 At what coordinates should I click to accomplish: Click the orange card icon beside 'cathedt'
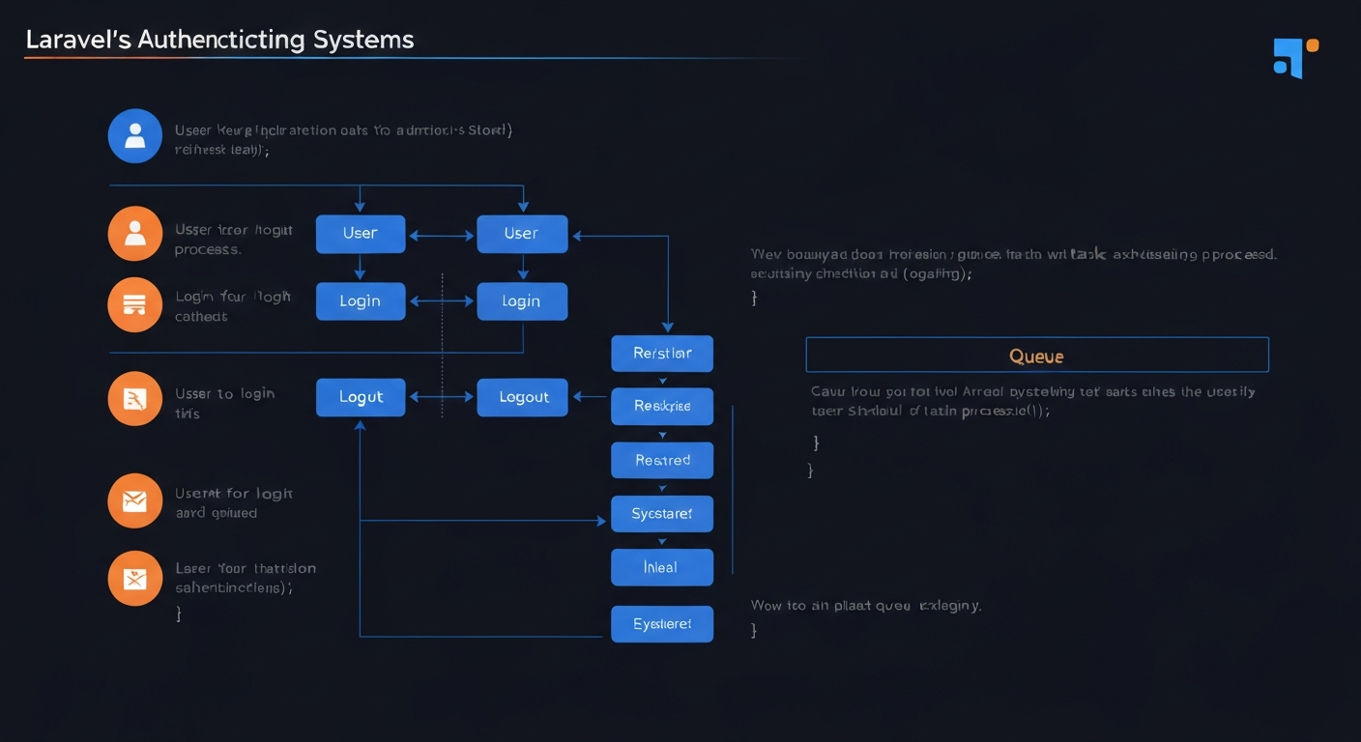135,305
